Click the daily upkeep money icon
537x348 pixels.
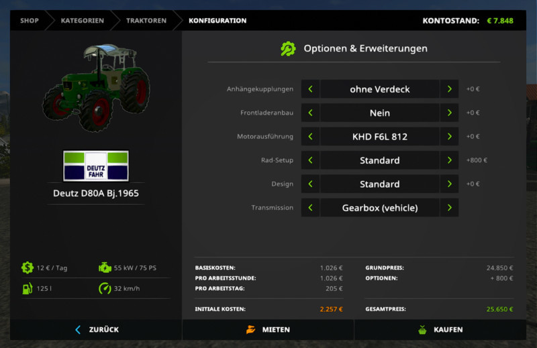coord(27,268)
